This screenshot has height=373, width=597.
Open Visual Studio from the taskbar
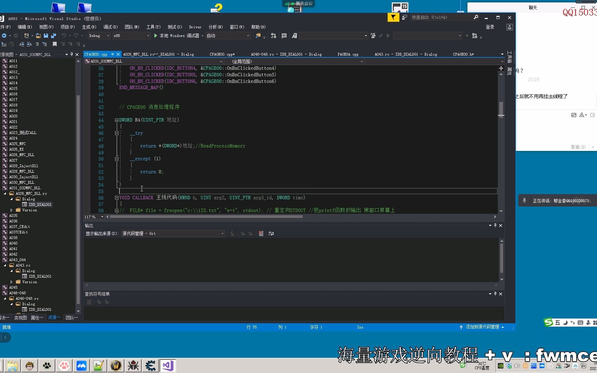tap(168, 365)
